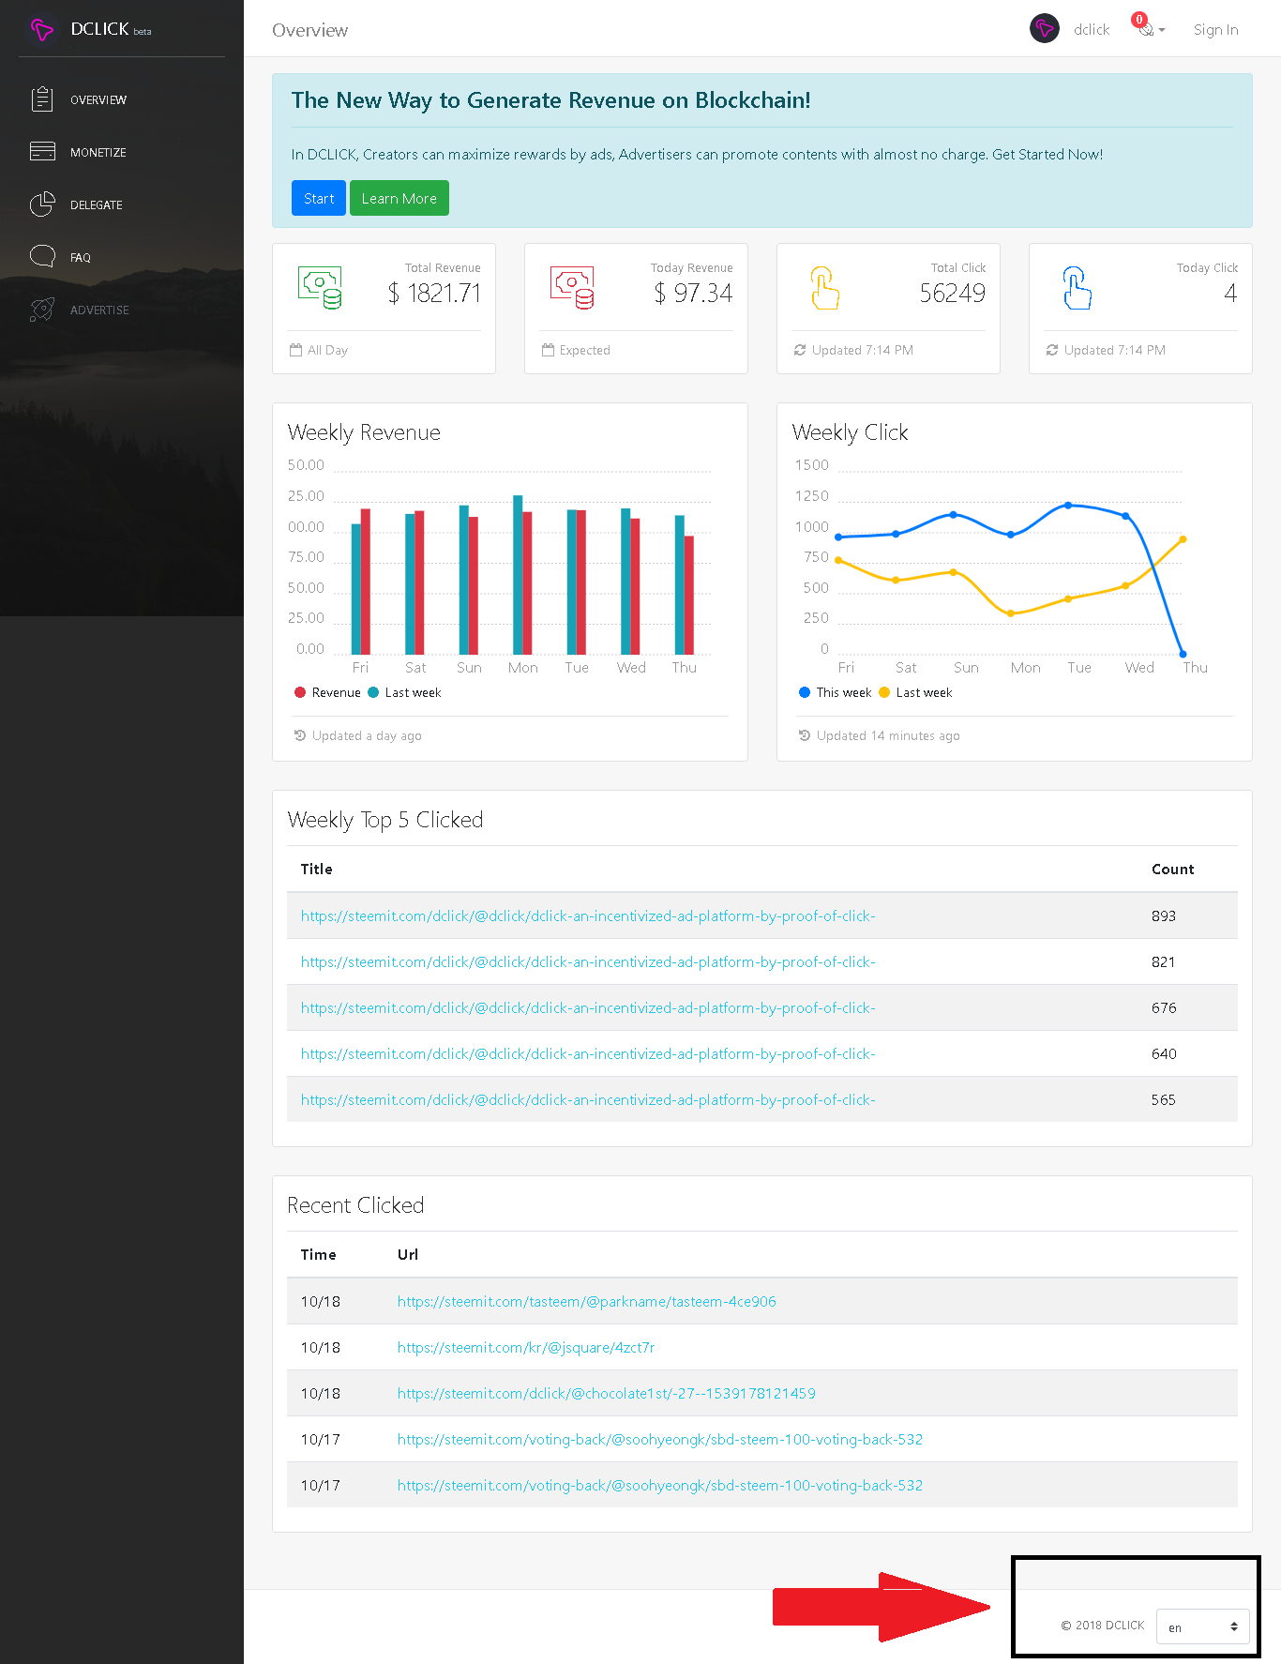This screenshot has width=1281, height=1664.
Task: Click the Overview clipboard icon
Action: [x=42, y=99]
